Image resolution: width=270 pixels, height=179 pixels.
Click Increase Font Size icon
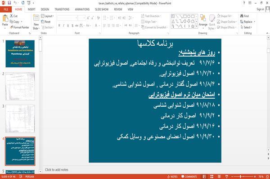(x=88, y=18)
